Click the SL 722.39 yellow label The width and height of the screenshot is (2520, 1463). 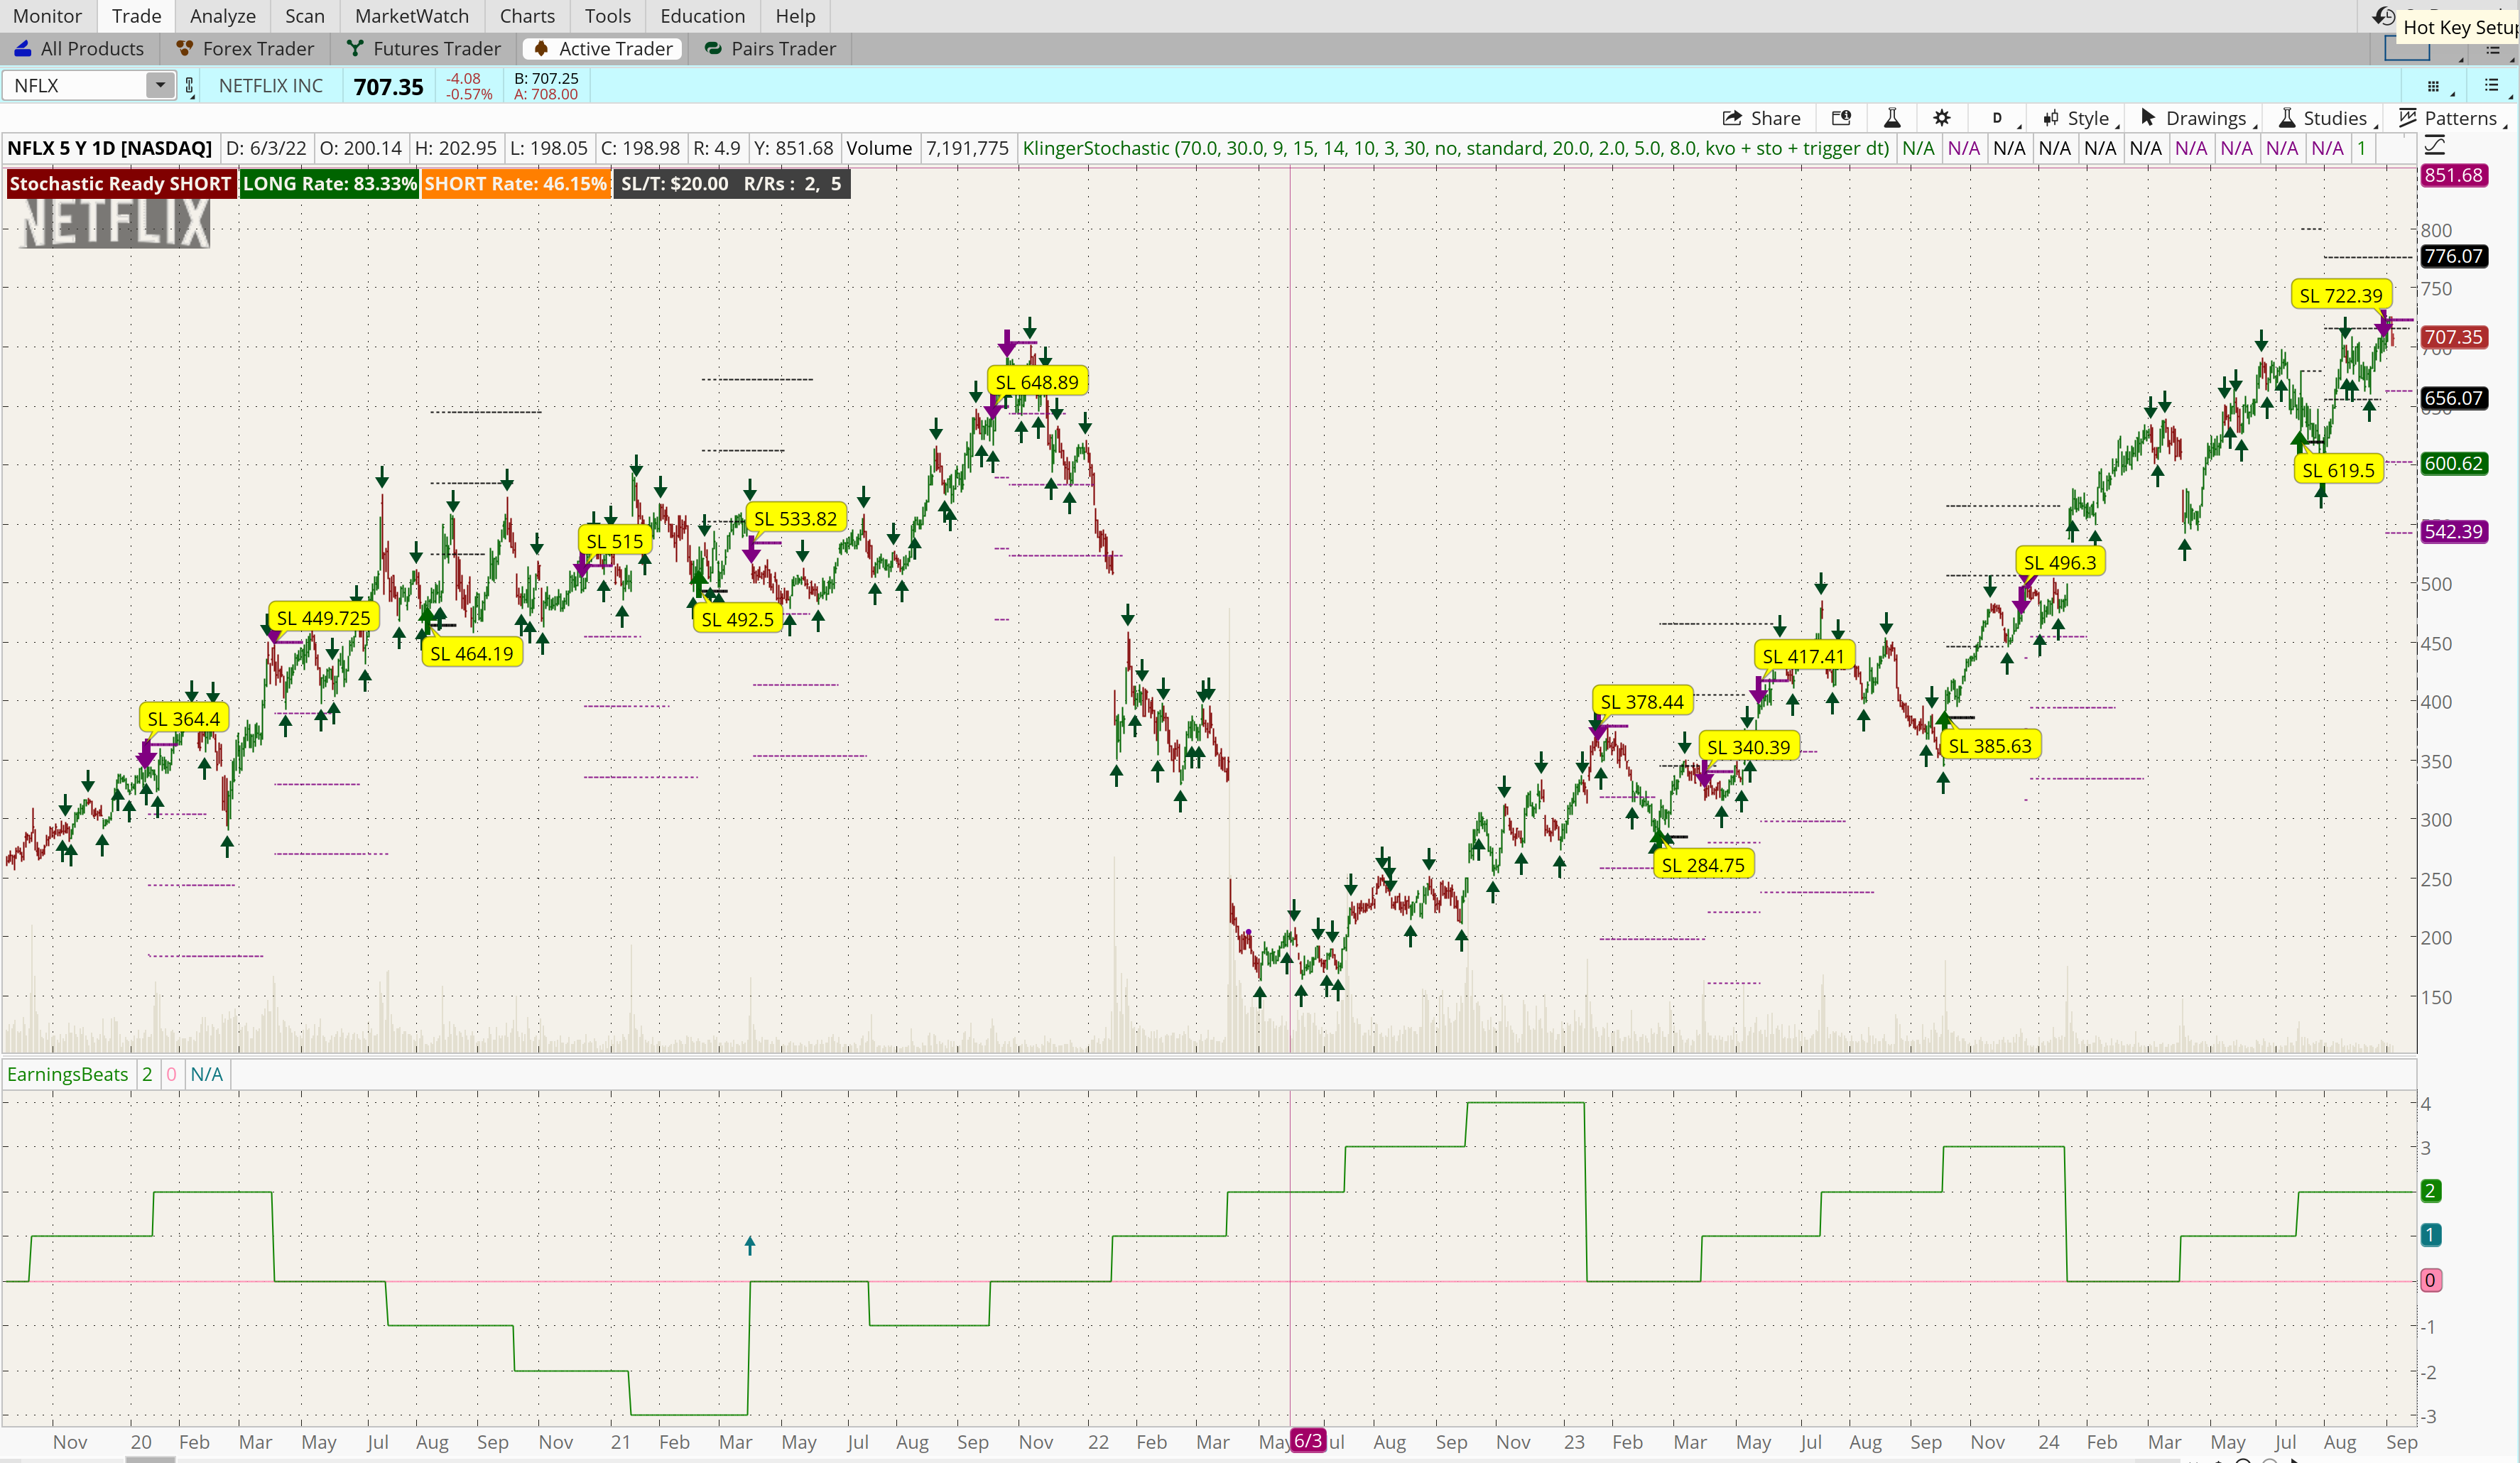click(x=2341, y=295)
